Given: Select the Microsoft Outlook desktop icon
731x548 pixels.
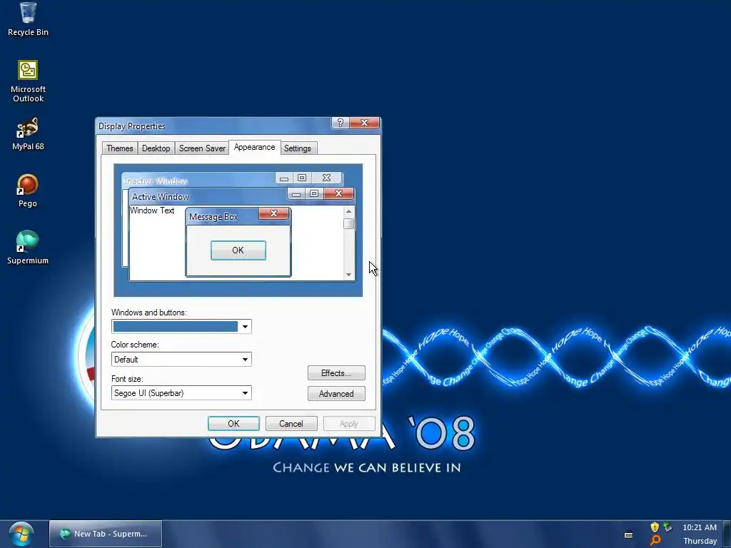Looking at the screenshot, I should pyautogui.click(x=28, y=81).
